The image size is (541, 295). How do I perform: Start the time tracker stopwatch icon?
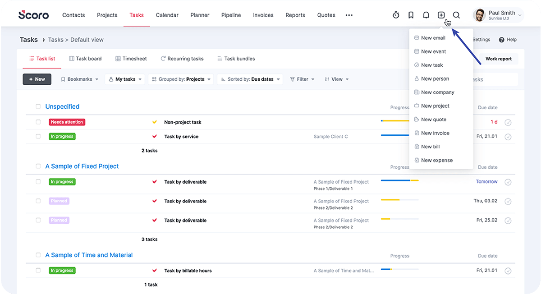pos(396,15)
